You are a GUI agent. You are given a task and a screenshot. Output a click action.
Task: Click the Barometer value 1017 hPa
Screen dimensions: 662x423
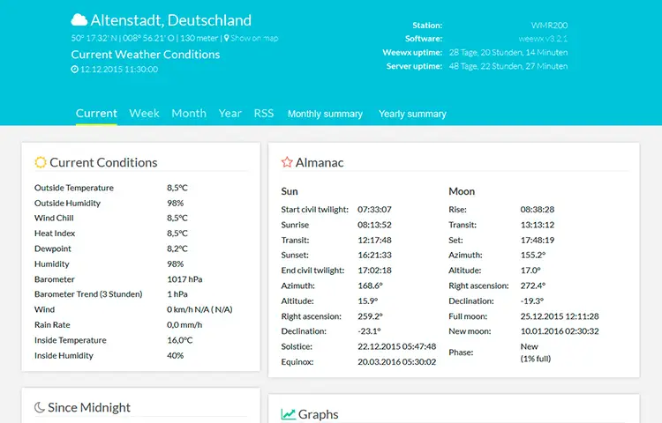[184, 279]
